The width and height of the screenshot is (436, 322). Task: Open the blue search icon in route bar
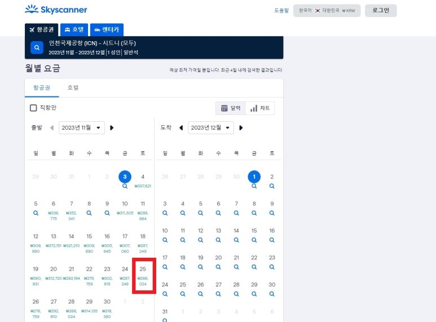(x=37, y=47)
